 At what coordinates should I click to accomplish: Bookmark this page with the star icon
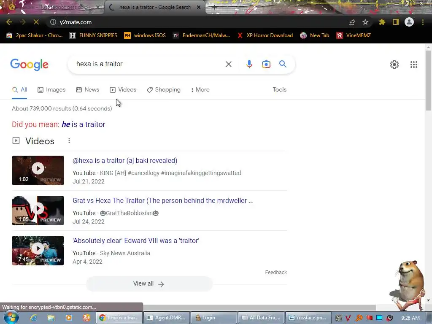365,22
